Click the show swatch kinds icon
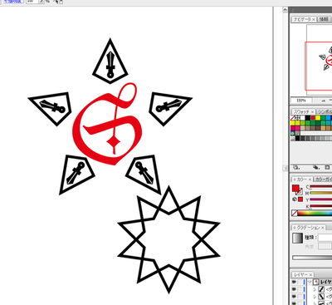The width and height of the screenshot is (332, 305). point(316,167)
